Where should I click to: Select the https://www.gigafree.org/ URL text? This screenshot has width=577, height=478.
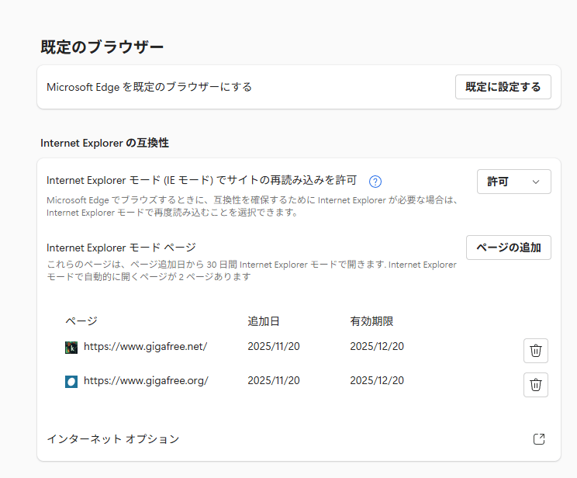[146, 381]
